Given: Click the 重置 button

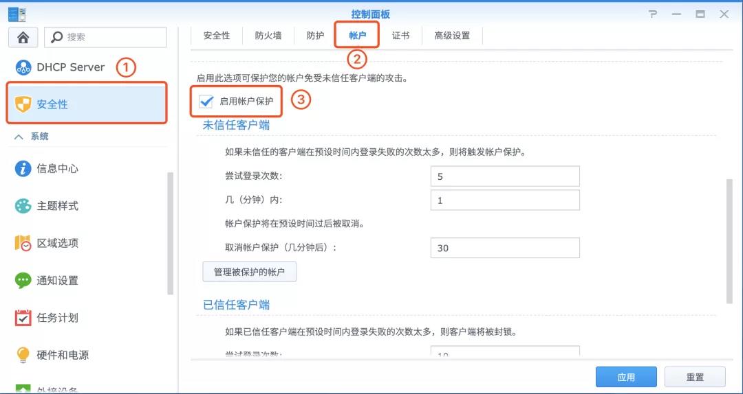Looking at the screenshot, I should [x=695, y=377].
